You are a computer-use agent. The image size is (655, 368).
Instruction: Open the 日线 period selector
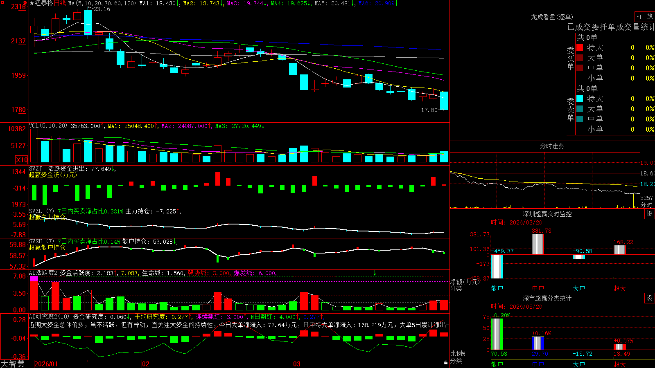tap(60, 3)
